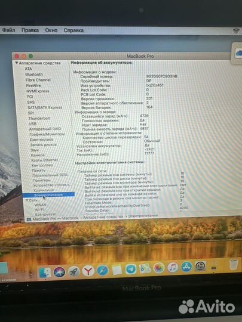Open the Справка menu
Screen dimensions: 242x322
coord(73,30)
